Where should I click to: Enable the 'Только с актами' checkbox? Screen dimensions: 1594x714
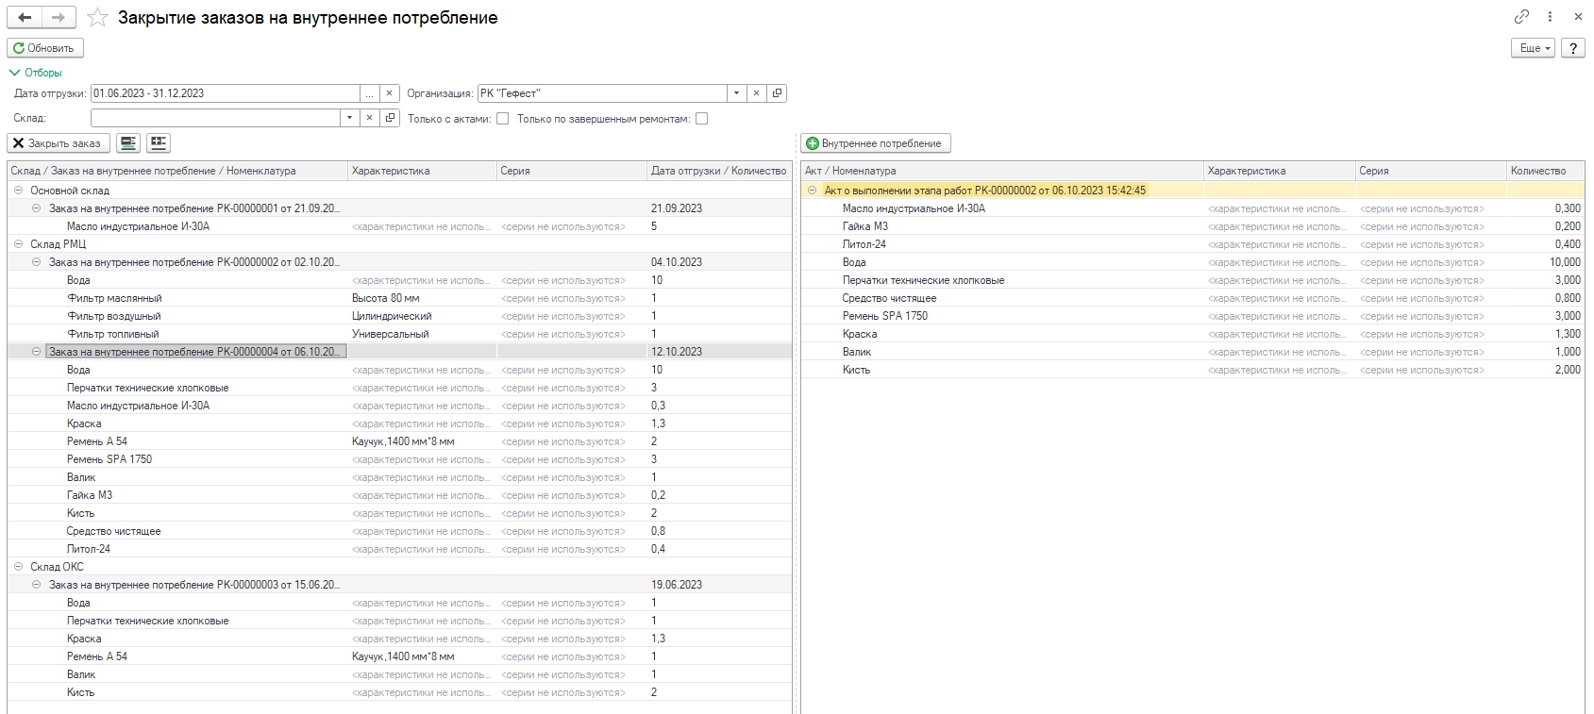503,119
